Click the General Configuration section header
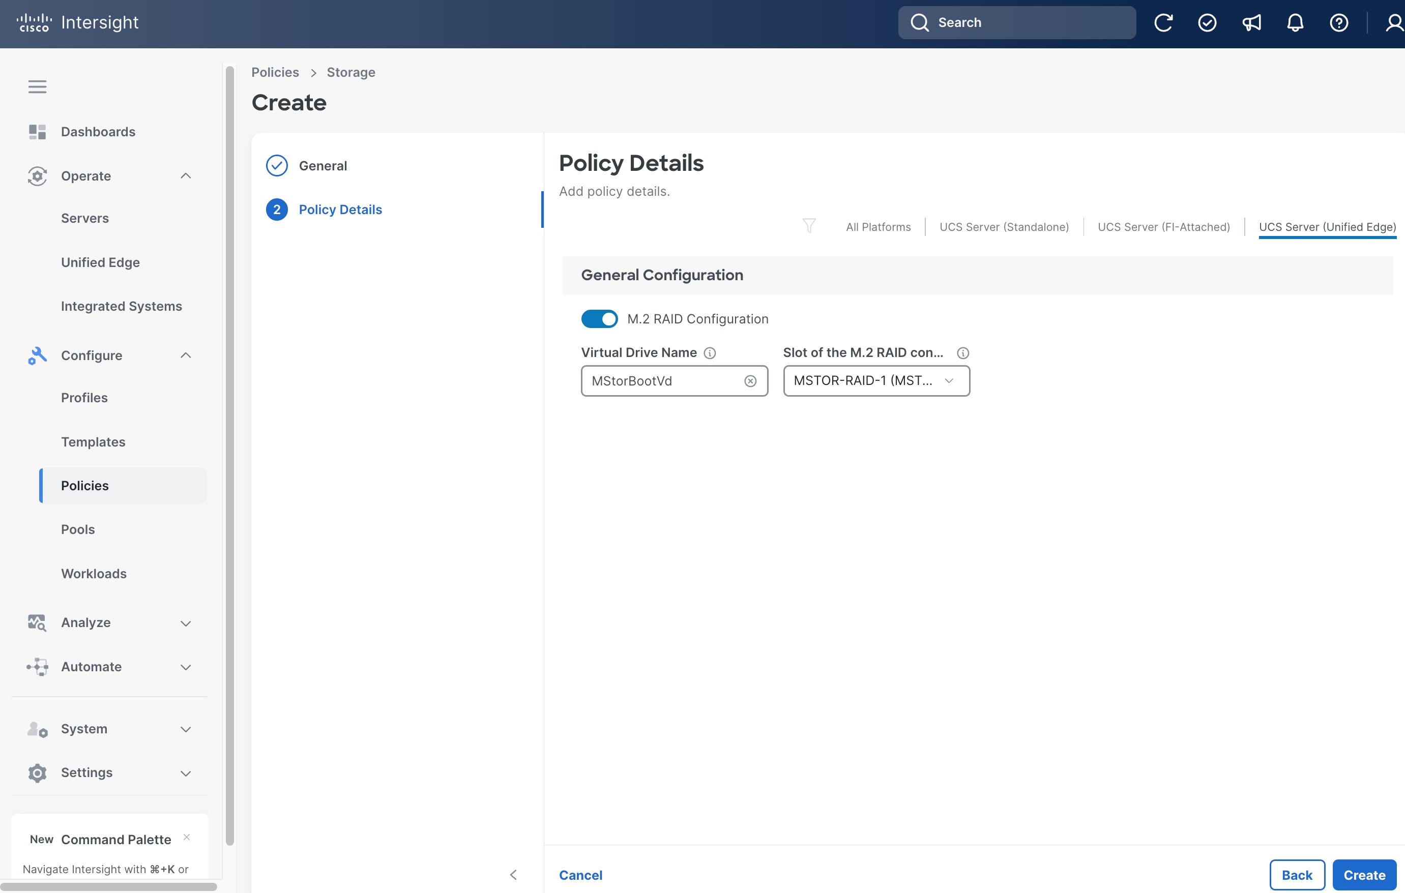 coord(977,275)
